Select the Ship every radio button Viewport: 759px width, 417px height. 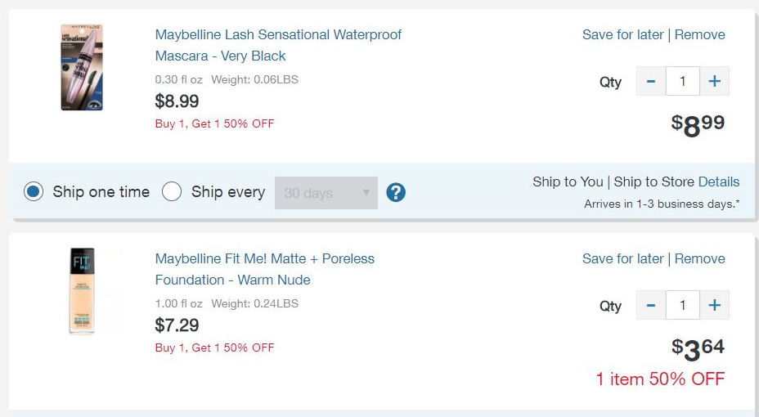point(172,192)
